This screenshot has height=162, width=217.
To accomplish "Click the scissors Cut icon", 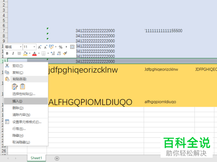I will click(x=7, y=66).
